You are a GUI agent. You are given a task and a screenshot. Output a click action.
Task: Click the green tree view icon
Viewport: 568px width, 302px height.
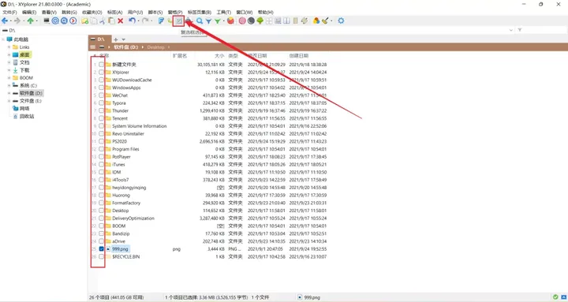coord(260,21)
